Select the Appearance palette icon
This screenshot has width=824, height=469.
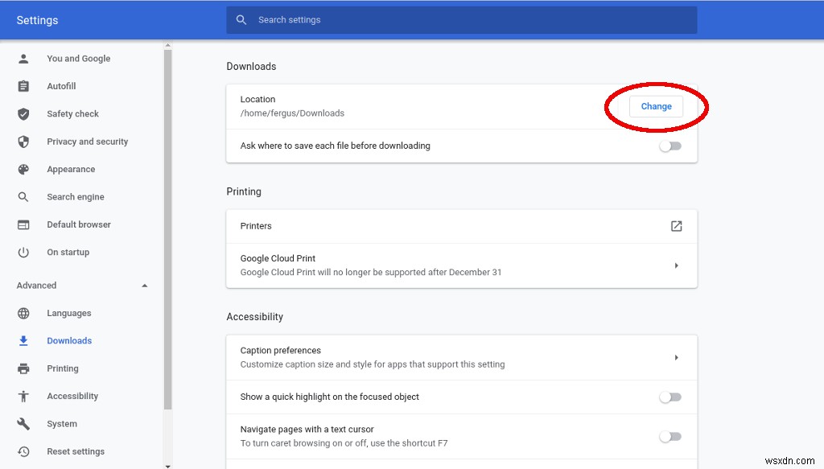[x=23, y=169]
